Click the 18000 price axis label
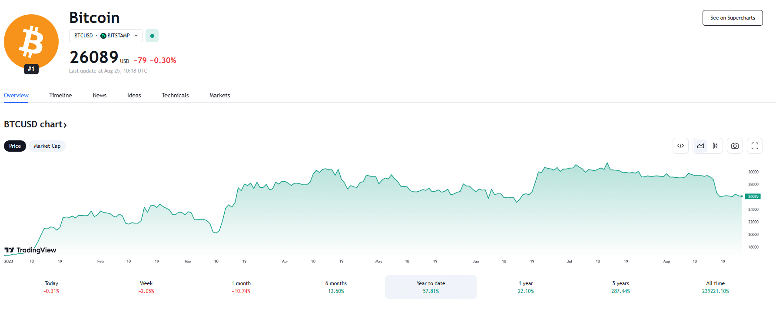Screen dimensions: 776x309 point(753,247)
